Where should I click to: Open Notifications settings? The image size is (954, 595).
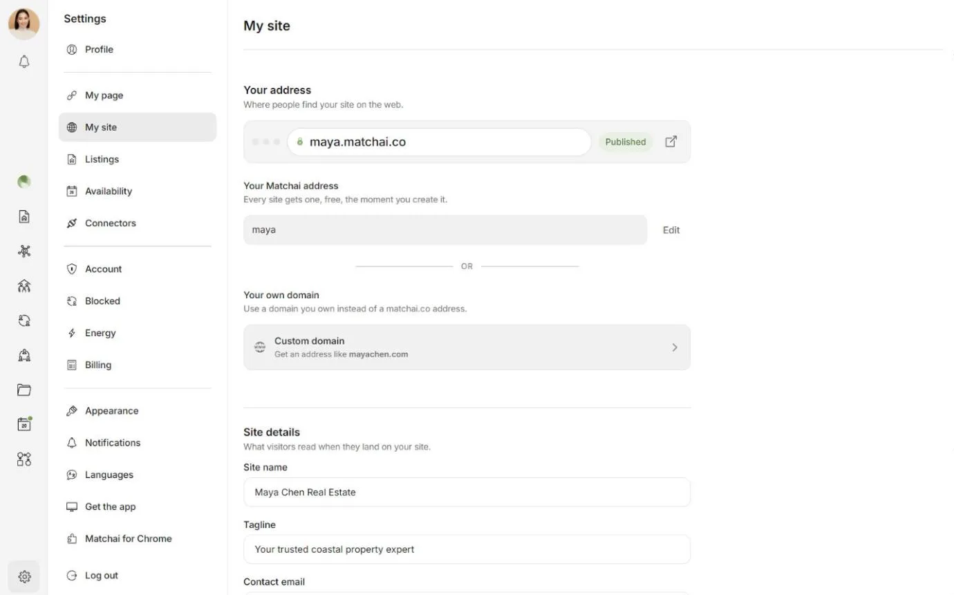(x=138, y=443)
